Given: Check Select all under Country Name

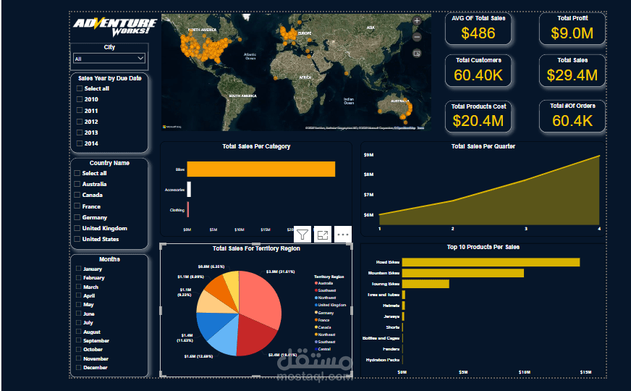Looking at the screenshot, I should point(77,173).
